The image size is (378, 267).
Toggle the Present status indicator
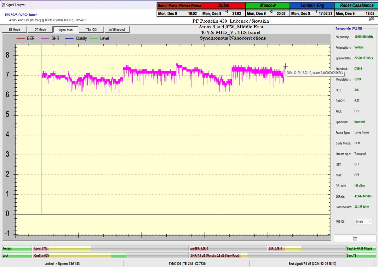point(17,248)
